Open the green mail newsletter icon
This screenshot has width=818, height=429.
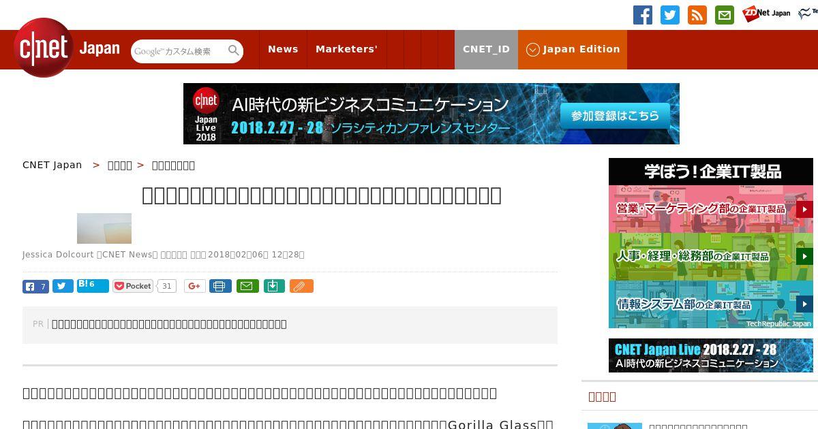[x=725, y=15]
